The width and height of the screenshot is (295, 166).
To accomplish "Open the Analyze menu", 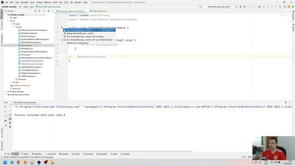I will tap(39, 2).
